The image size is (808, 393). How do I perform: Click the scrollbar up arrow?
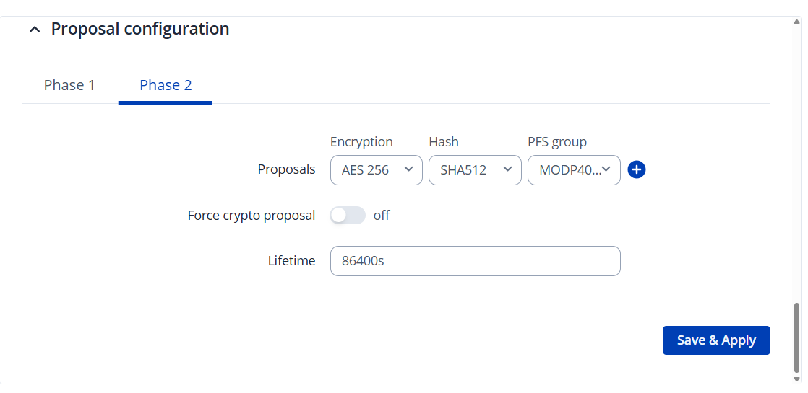(x=797, y=22)
